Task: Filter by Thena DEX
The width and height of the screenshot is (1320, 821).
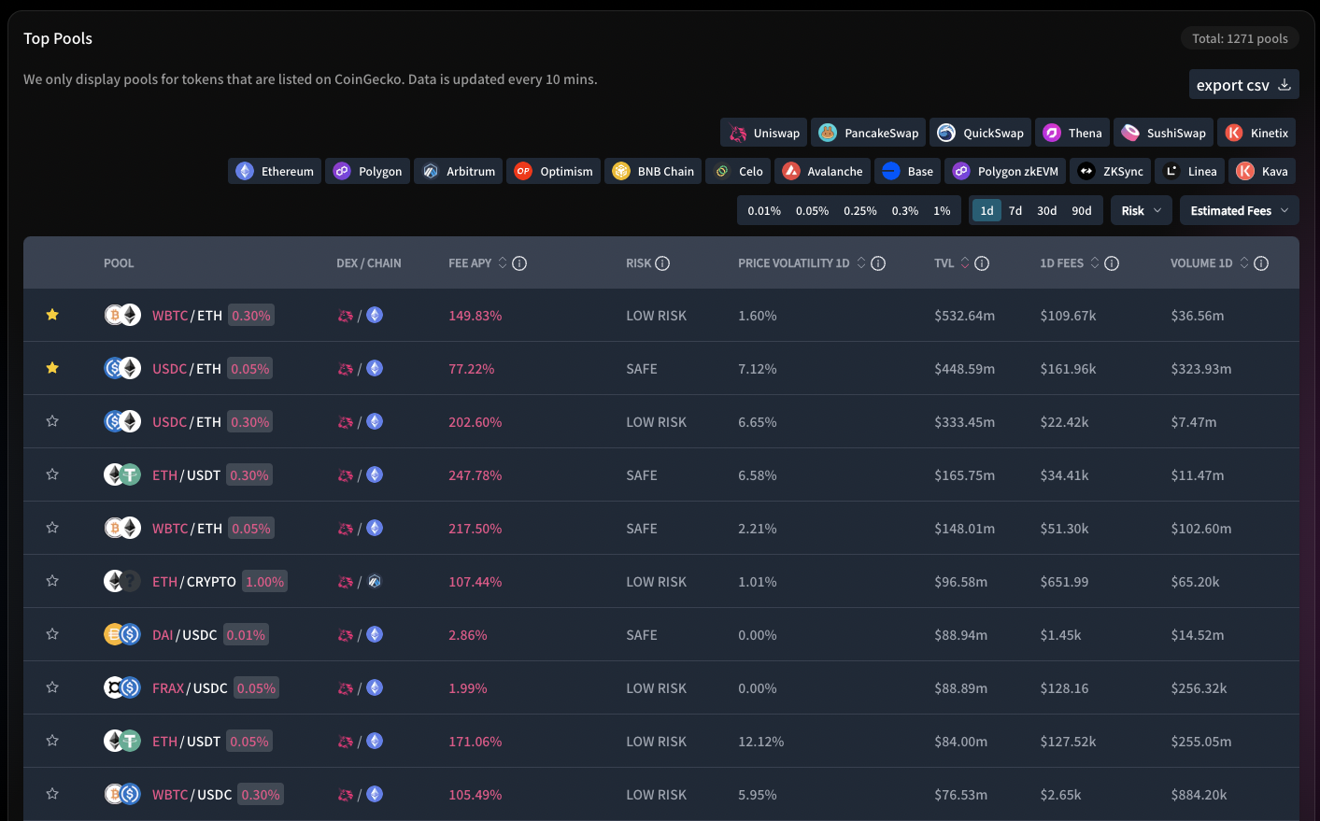Action: coord(1072,133)
